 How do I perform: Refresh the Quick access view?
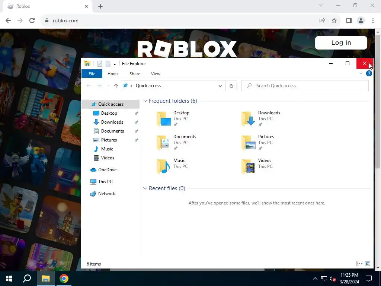[x=231, y=86]
